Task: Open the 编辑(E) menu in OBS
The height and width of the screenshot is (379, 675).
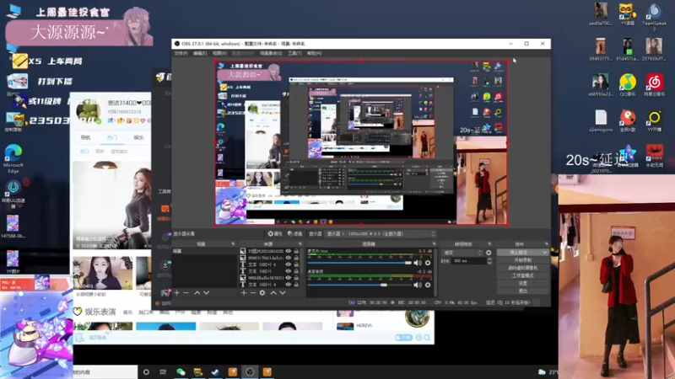Action: click(200, 53)
